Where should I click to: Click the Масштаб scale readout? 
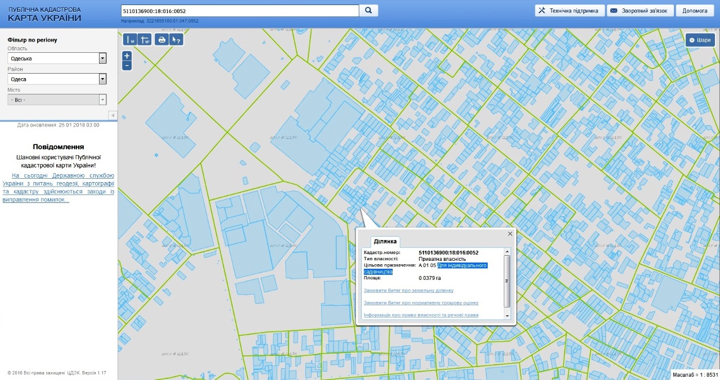[x=695, y=374]
